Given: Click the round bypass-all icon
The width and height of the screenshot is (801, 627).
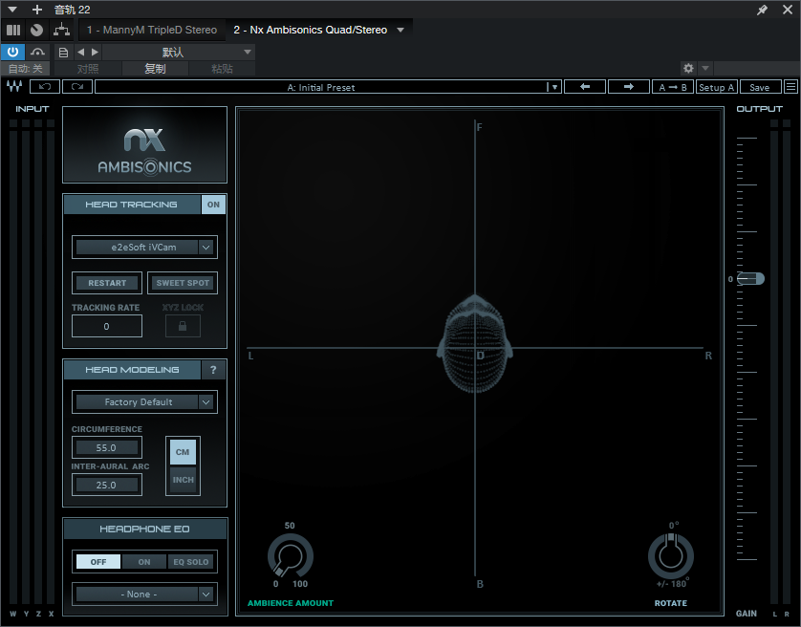Looking at the screenshot, I should (x=36, y=30).
